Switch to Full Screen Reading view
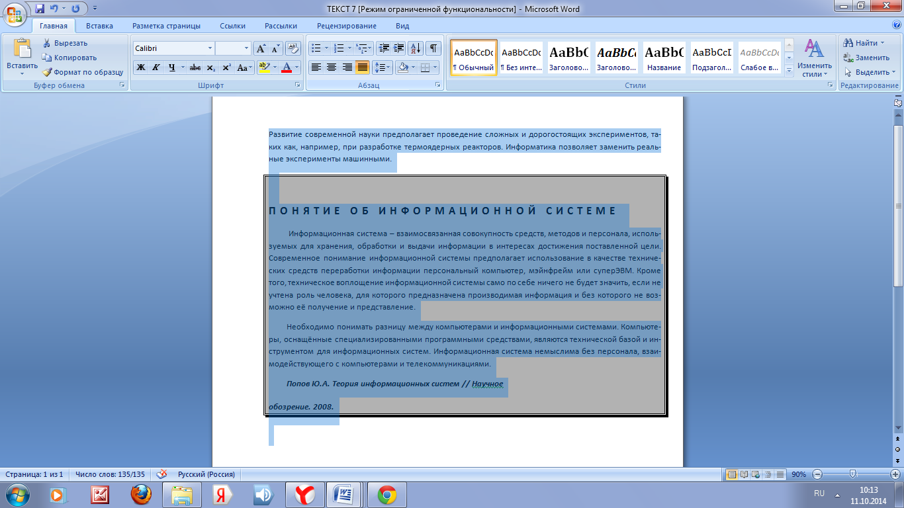904x508 pixels. point(745,474)
